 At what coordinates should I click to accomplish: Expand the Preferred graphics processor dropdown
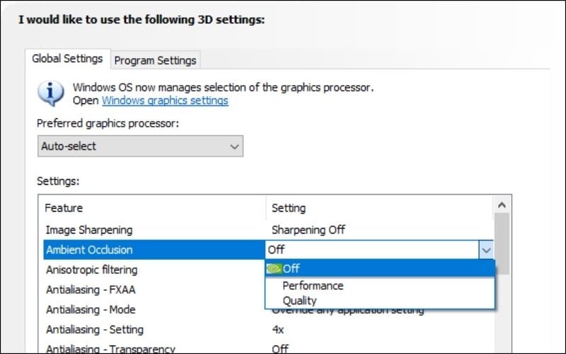click(x=140, y=147)
